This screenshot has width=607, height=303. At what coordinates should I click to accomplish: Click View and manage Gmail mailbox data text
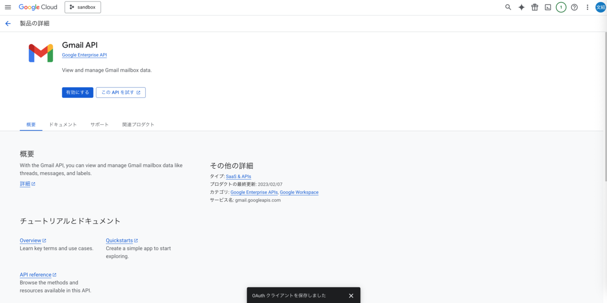click(107, 70)
